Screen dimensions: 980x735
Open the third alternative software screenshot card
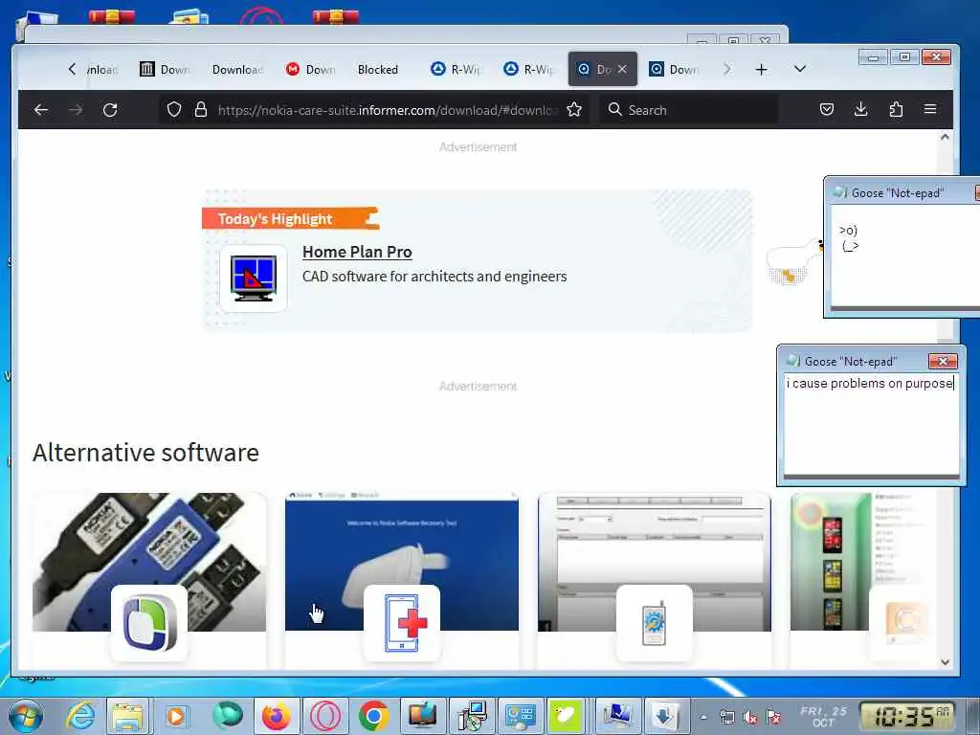click(655, 562)
